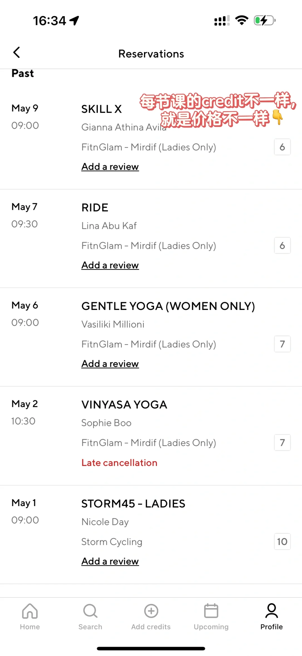Add a review for SKILL X
This screenshot has height=656, width=302.
[x=110, y=167]
